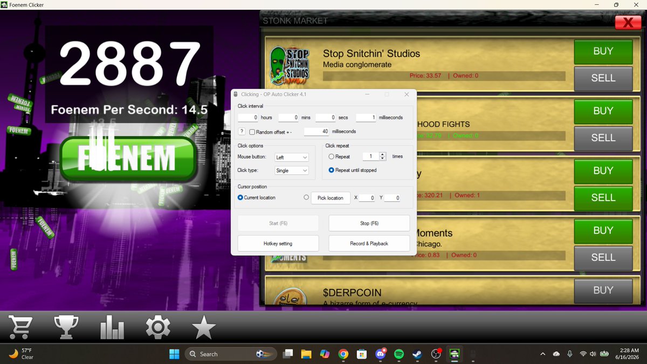Open Spotify from taskbar

[x=399, y=354]
